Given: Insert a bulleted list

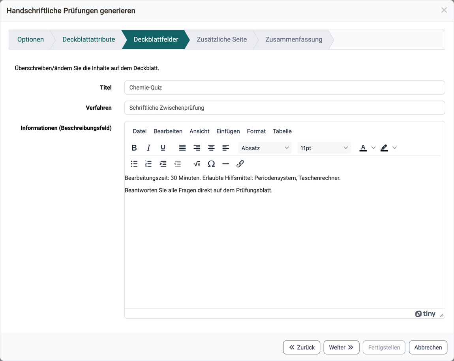Looking at the screenshot, I should [x=134, y=164].
